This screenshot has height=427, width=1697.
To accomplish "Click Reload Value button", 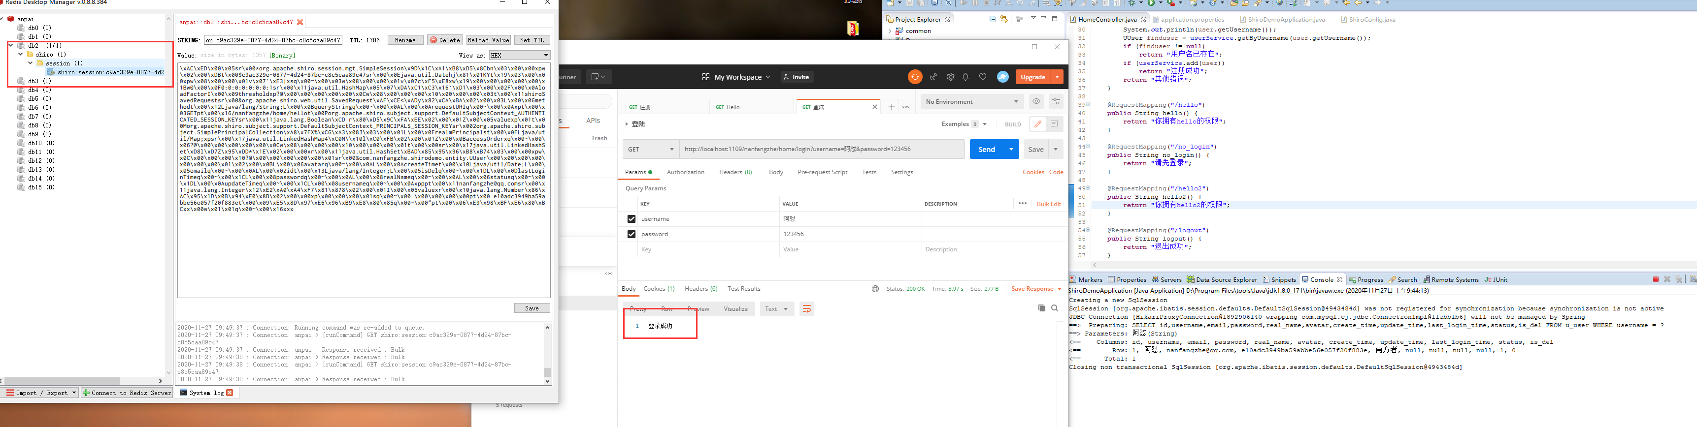I will coord(488,40).
